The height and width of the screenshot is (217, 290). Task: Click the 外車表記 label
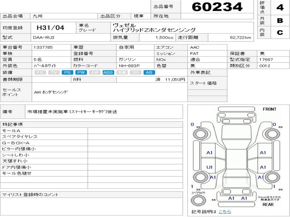tap(200, 73)
